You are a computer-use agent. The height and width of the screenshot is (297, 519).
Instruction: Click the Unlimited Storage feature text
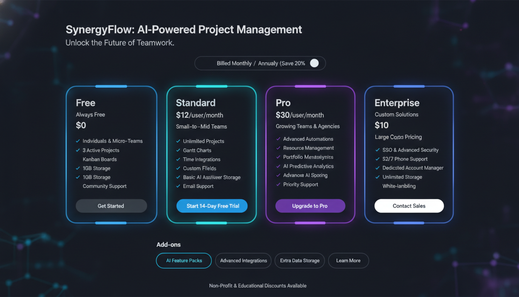(402, 177)
